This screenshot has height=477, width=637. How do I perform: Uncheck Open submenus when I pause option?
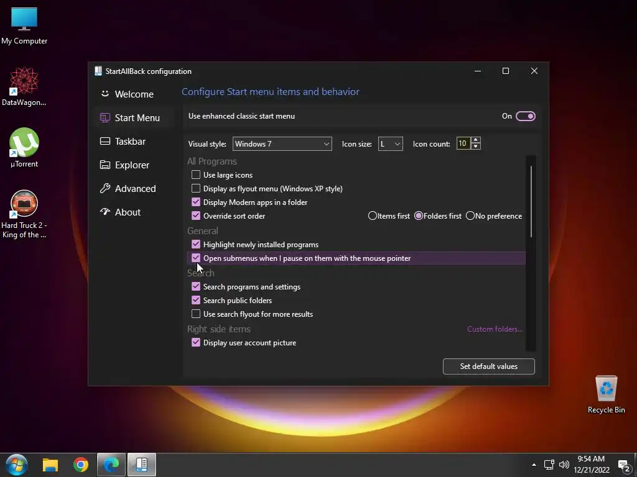(x=196, y=258)
